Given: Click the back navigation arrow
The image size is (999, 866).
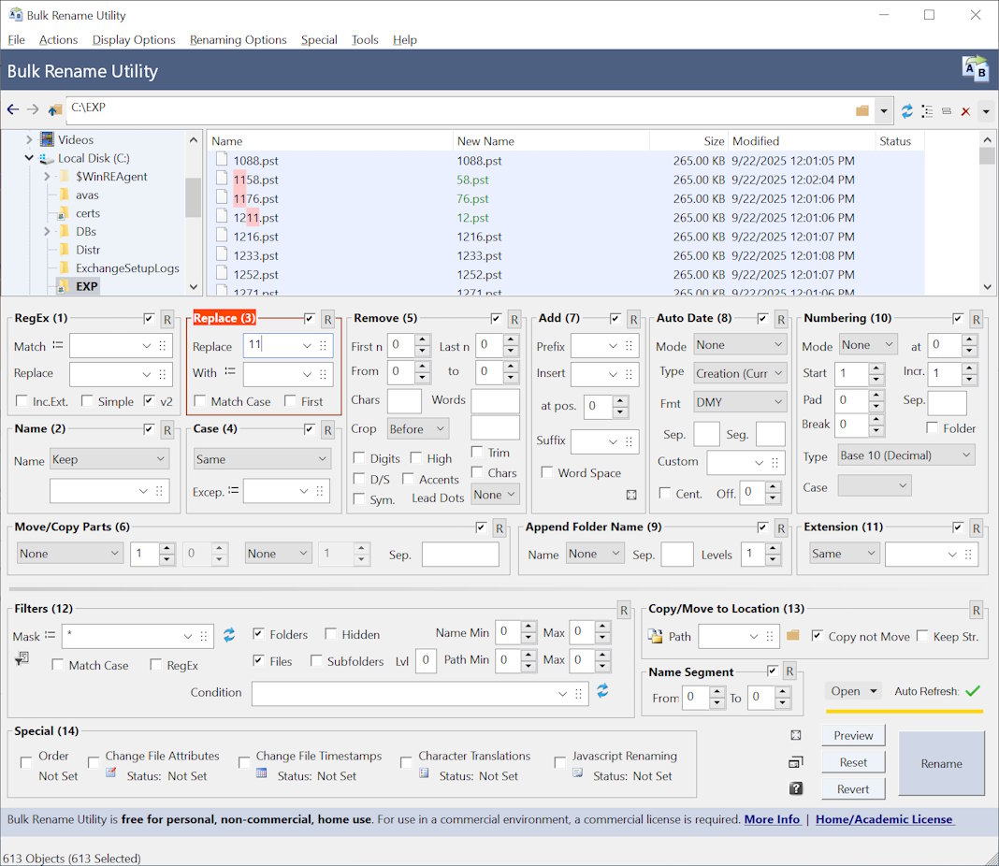Looking at the screenshot, I should coord(13,110).
